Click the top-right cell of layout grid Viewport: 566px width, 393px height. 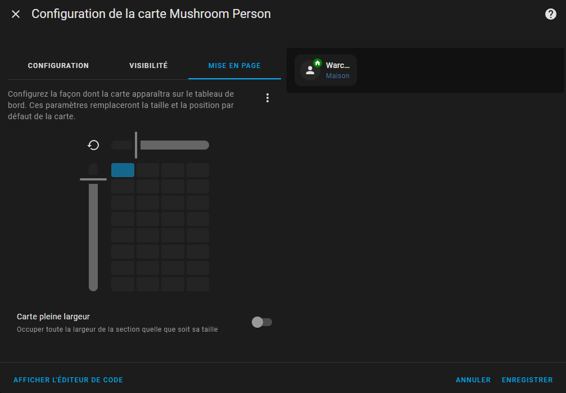pyautogui.click(x=198, y=170)
